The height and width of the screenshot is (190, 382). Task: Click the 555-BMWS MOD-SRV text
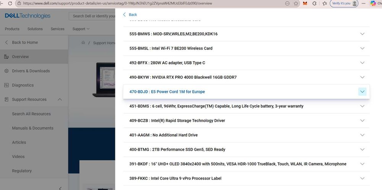point(173,34)
